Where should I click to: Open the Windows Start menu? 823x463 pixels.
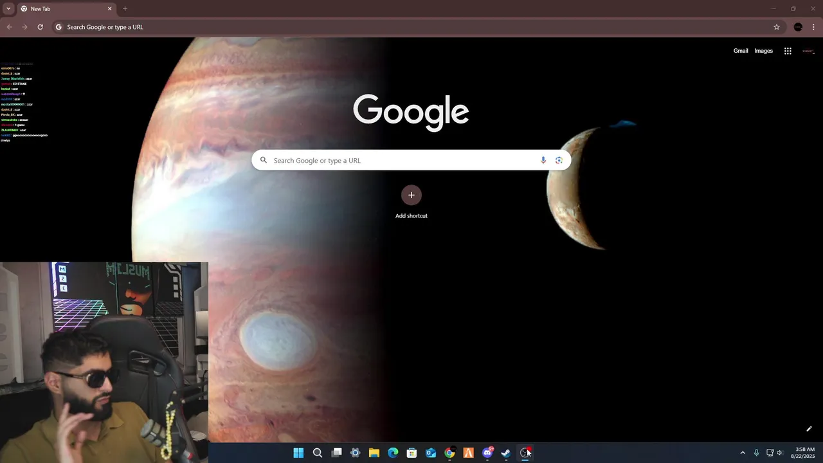tap(298, 453)
